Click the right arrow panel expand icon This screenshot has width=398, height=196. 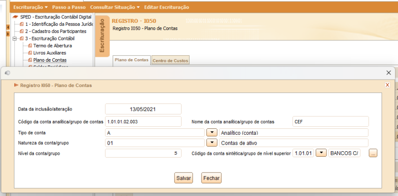pyautogui.click(x=8, y=34)
